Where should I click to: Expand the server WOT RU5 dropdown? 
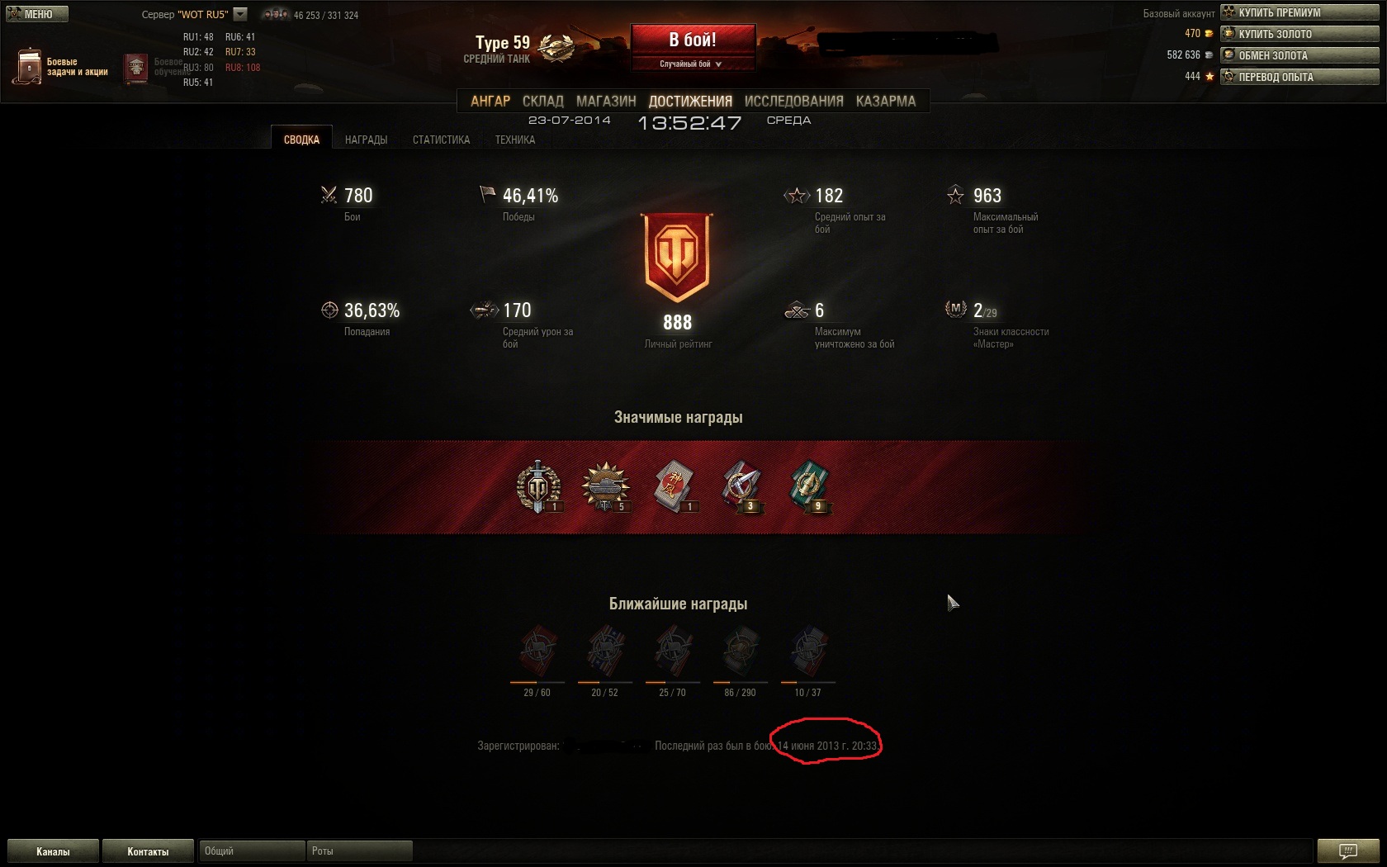pos(240,14)
